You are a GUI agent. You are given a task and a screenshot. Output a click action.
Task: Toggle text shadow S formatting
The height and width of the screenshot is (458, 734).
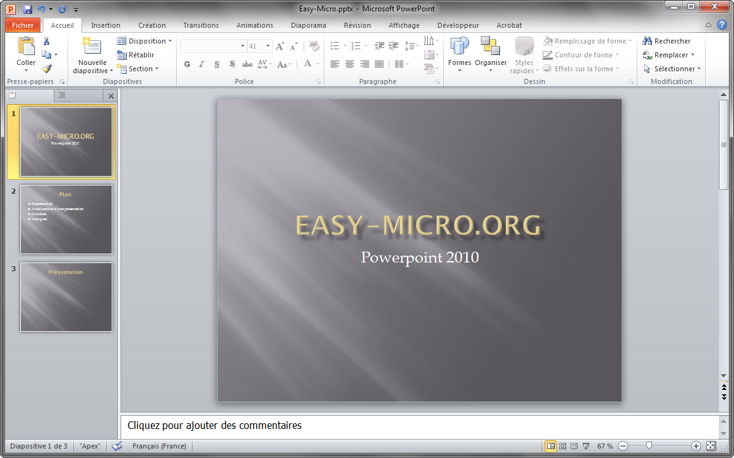click(232, 64)
